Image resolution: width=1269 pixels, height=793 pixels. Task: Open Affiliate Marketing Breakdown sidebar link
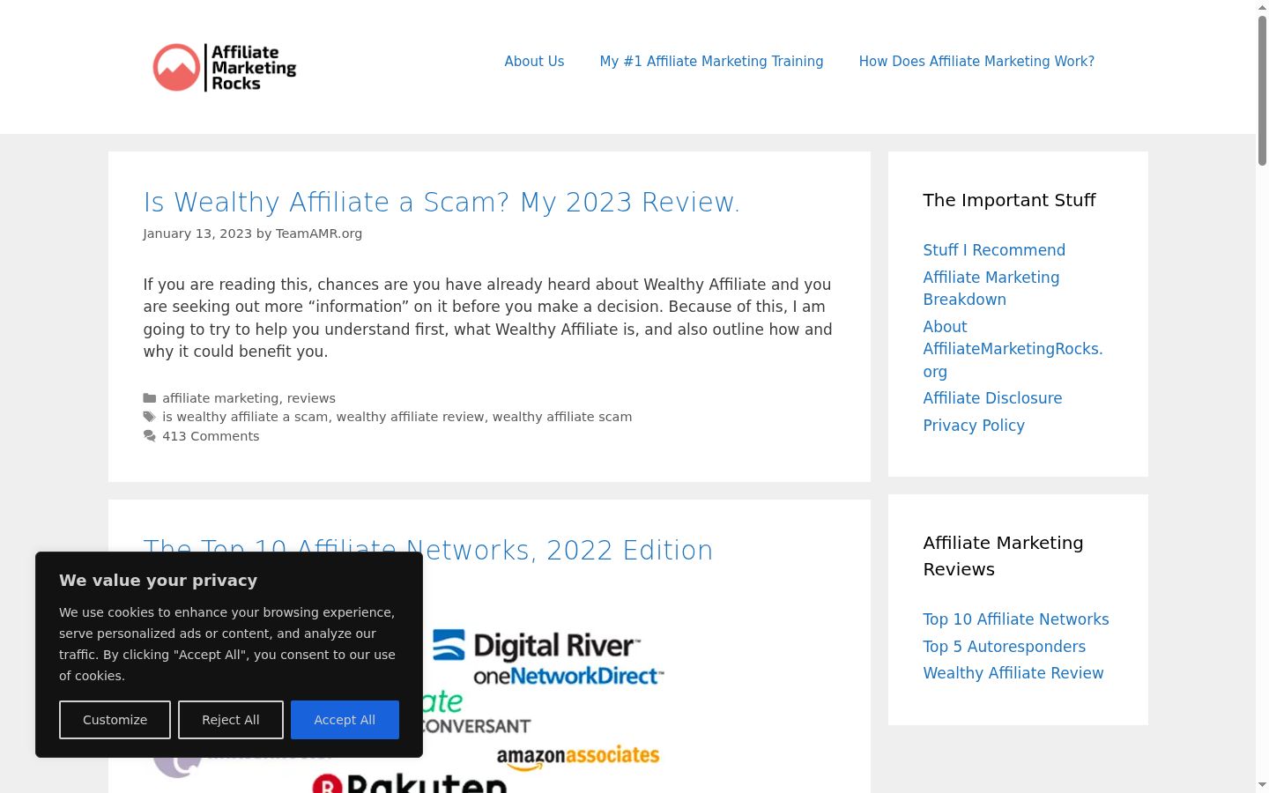click(x=991, y=288)
